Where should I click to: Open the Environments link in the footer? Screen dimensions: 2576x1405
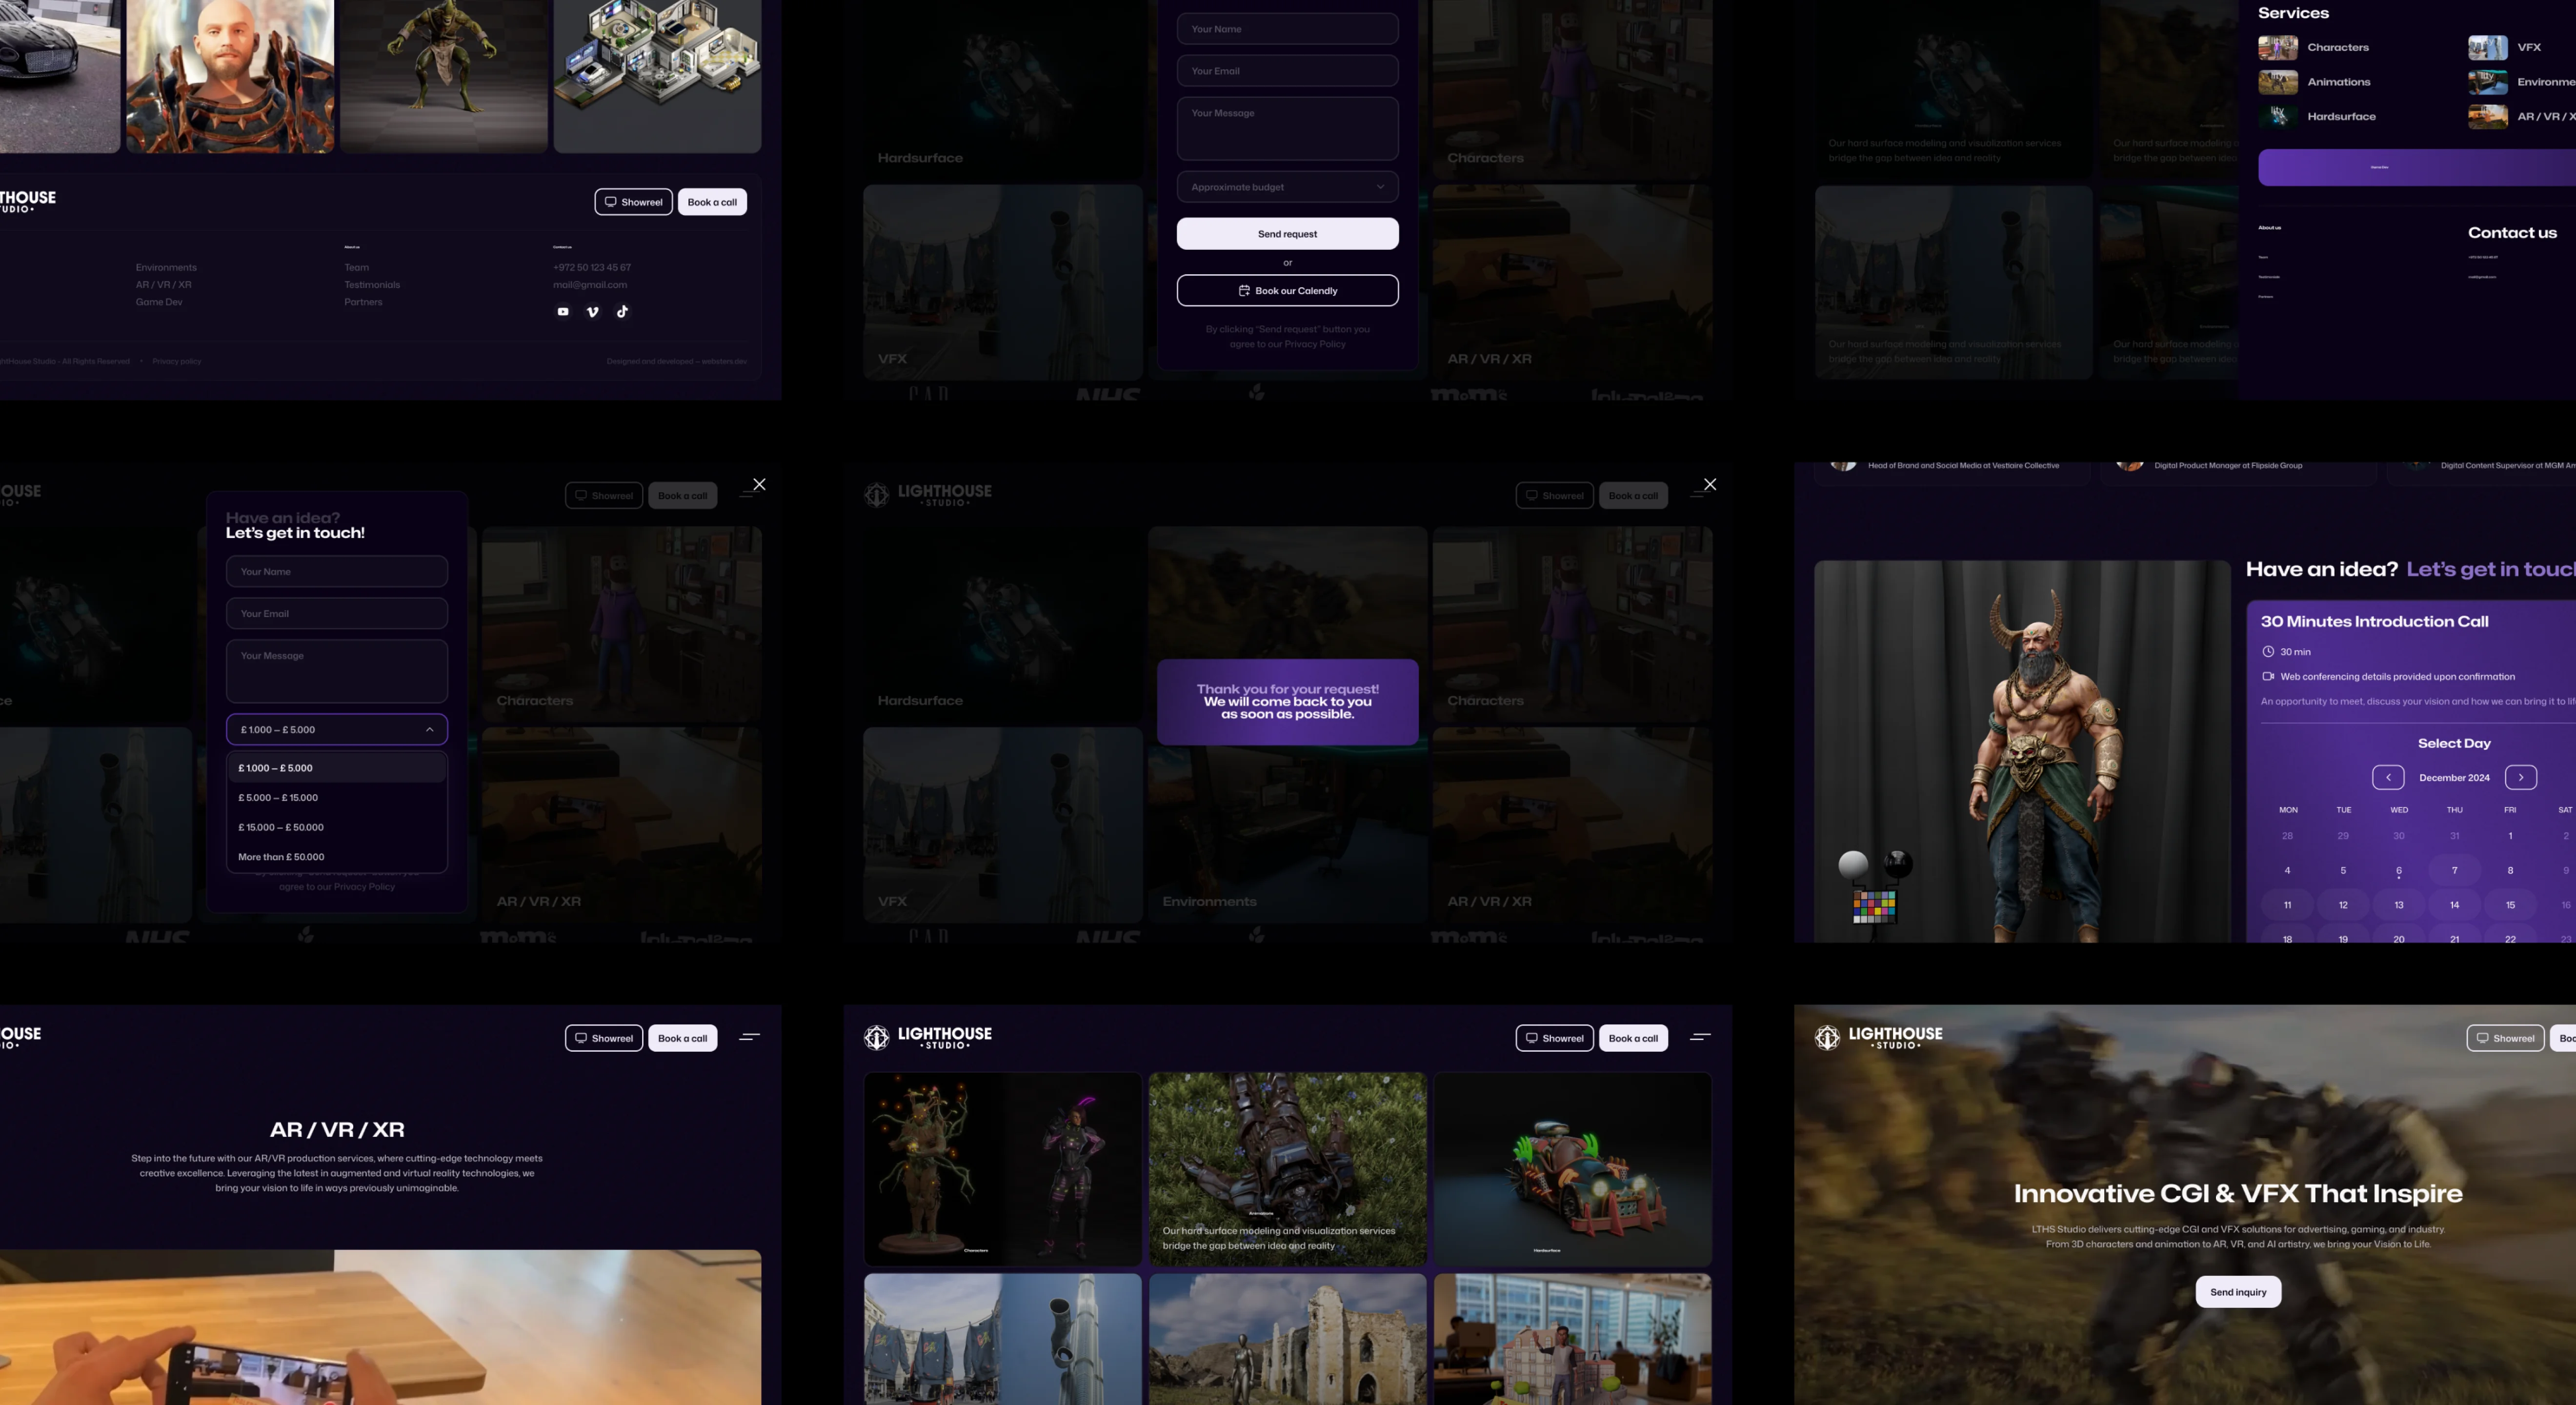click(x=166, y=268)
